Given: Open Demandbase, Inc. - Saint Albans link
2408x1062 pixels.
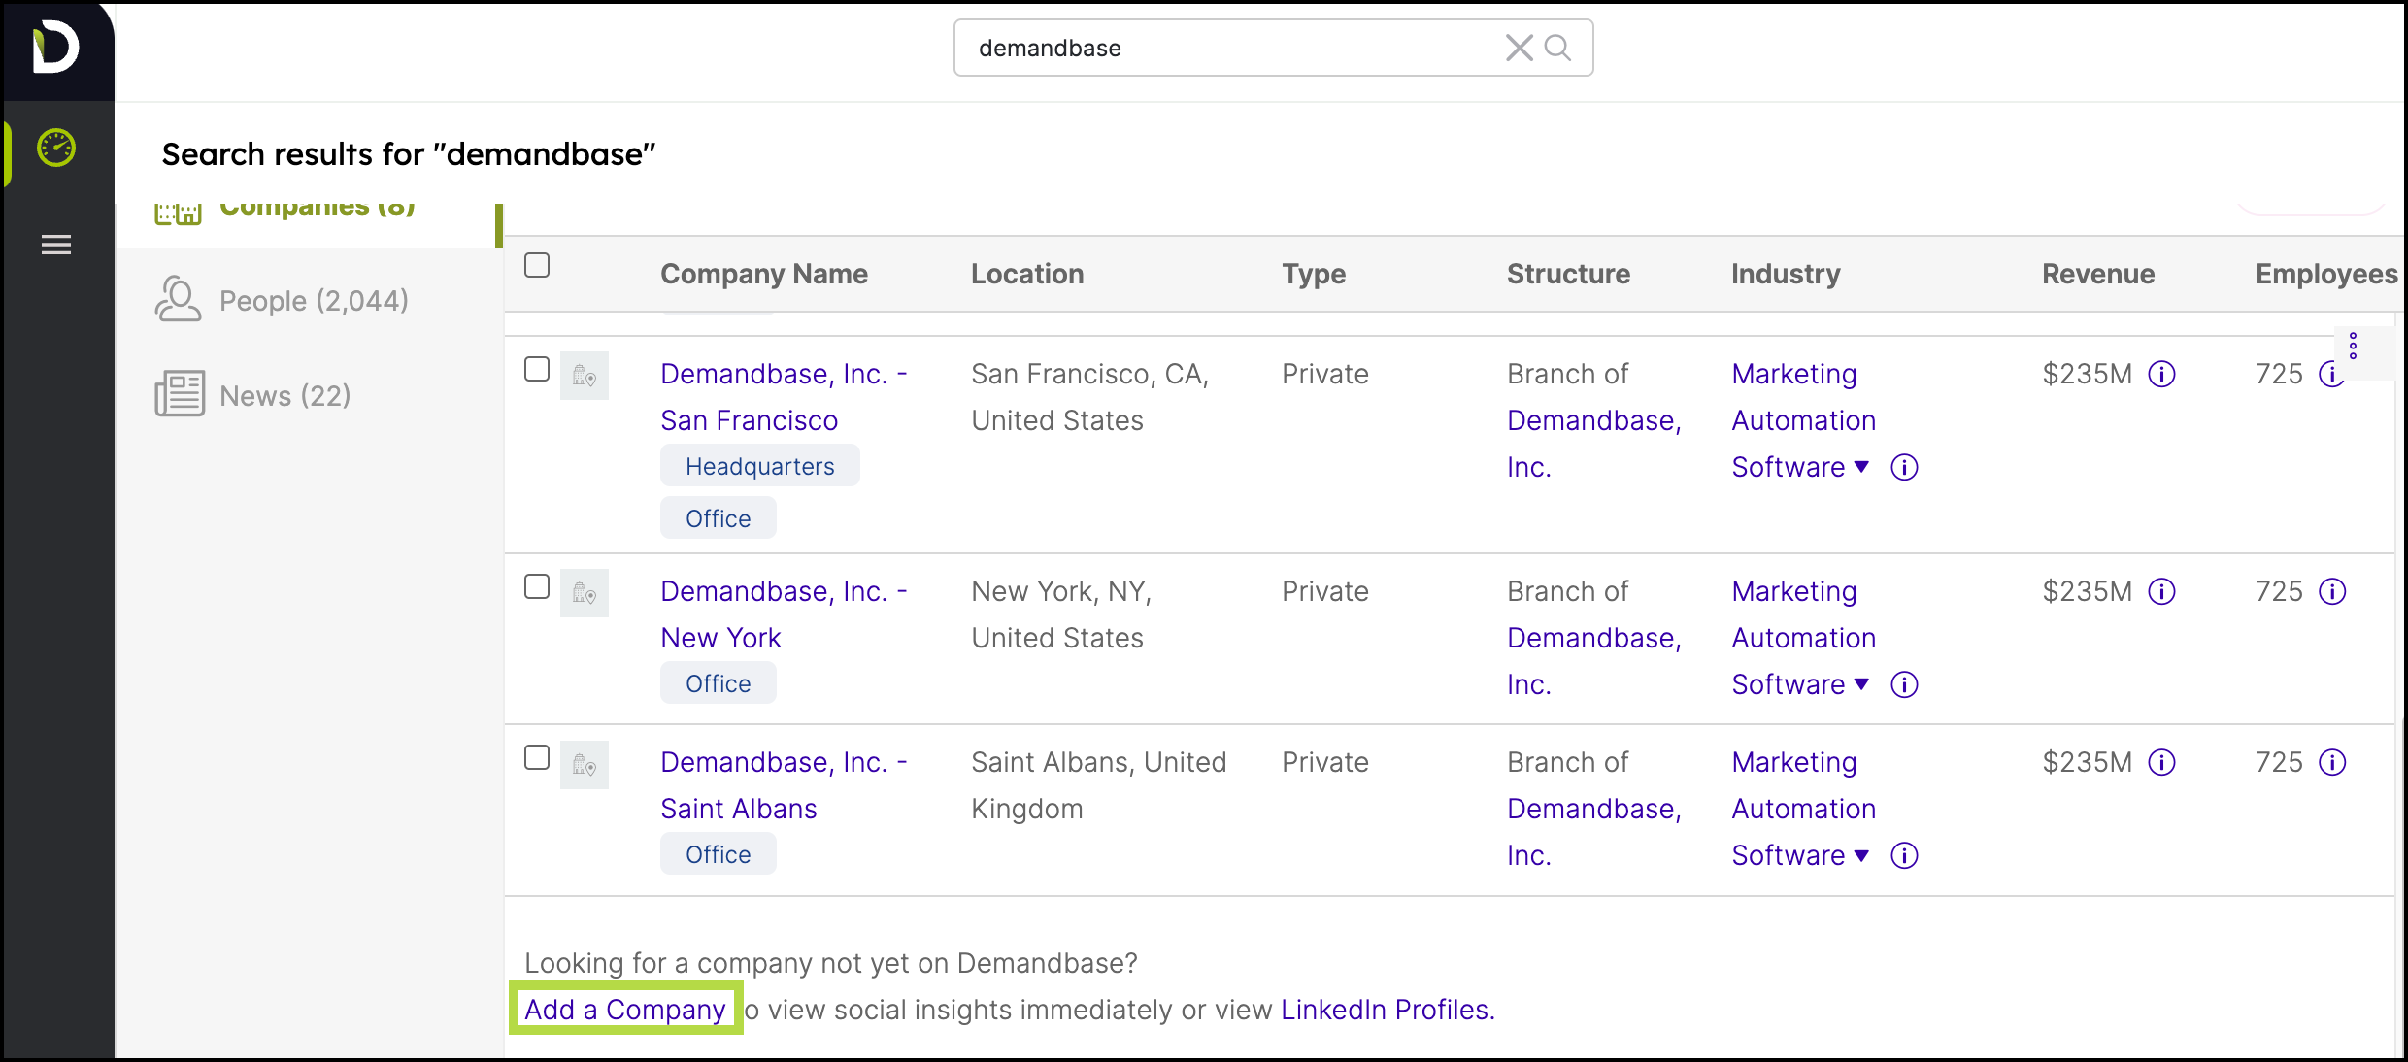Looking at the screenshot, I should (784, 785).
